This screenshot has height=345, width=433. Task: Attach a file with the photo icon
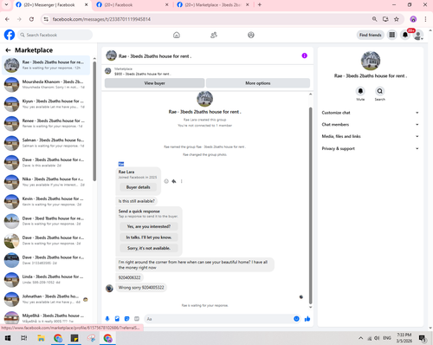pyautogui.click(x=117, y=319)
